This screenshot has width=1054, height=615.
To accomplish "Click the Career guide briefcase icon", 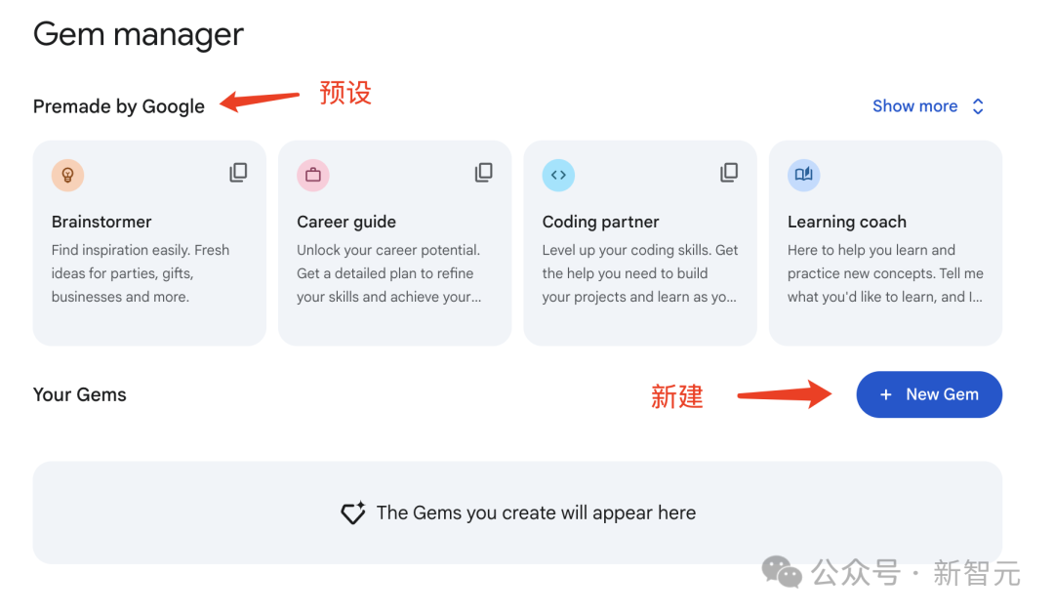I will point(312,175).
